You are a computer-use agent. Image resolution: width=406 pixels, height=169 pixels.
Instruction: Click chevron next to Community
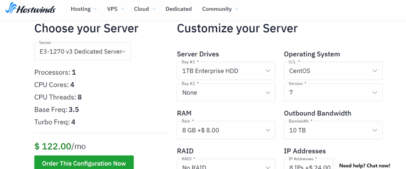(x=236, y=9)
